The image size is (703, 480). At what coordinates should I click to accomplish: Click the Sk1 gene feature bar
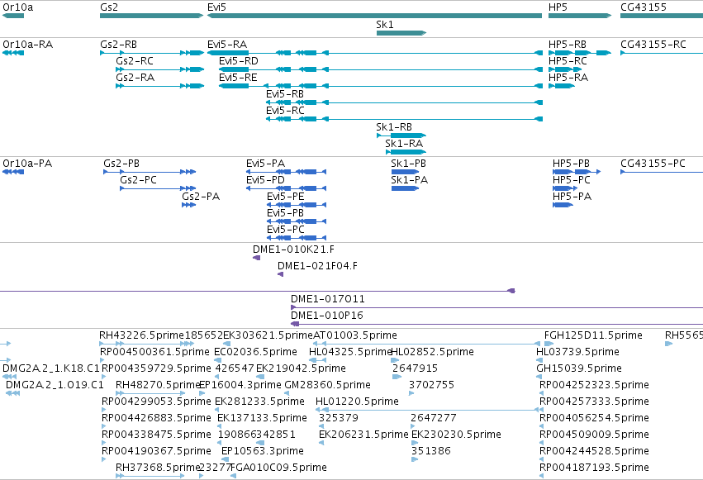pos(401,33)
